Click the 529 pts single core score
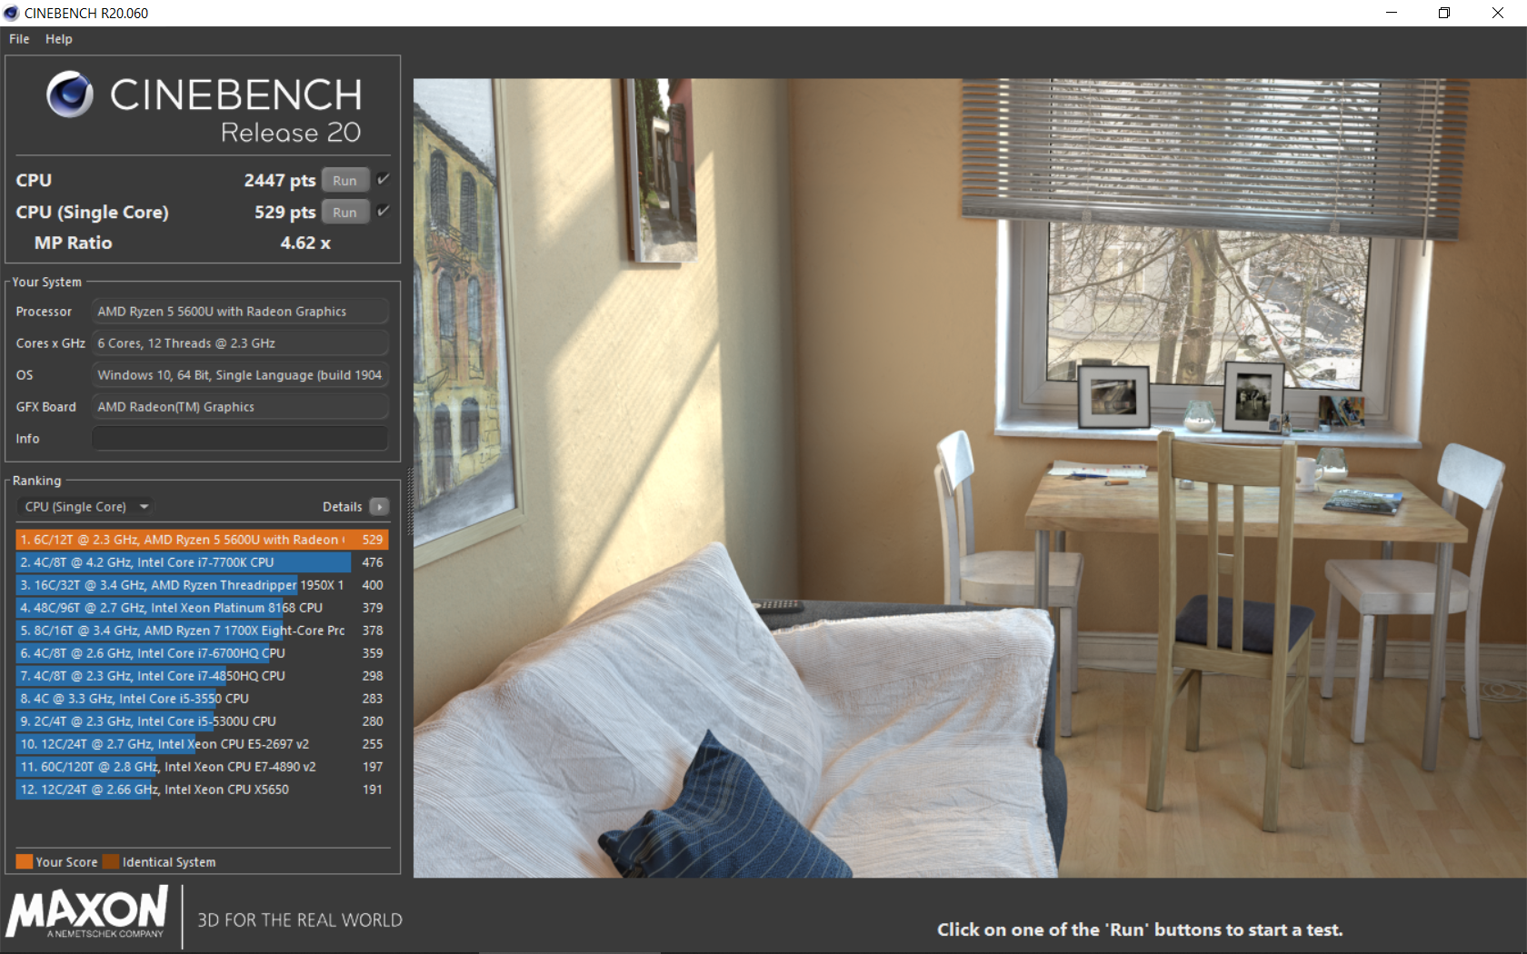 (x=285, y=213)
